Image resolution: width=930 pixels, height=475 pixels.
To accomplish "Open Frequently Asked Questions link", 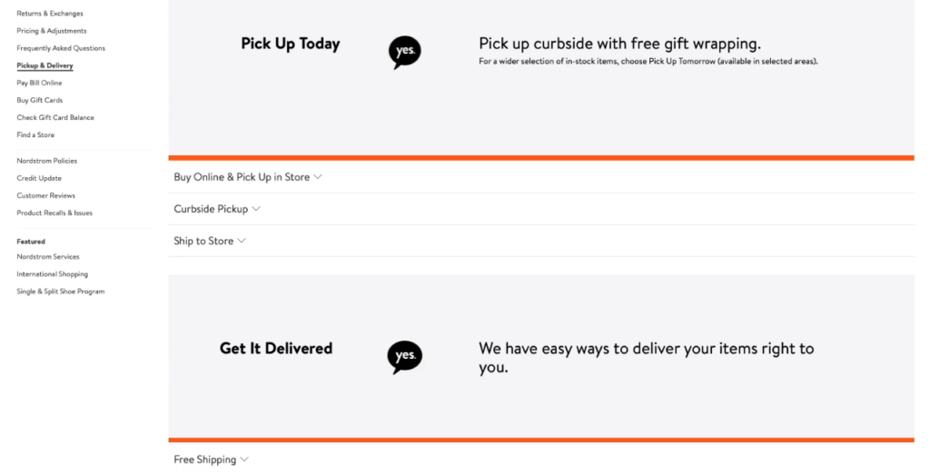I will [x=61, y=48].
